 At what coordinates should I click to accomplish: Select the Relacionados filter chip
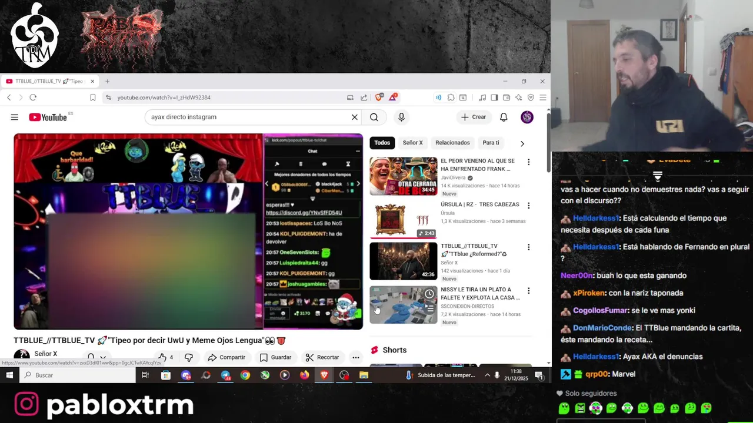tap(452, 143)
